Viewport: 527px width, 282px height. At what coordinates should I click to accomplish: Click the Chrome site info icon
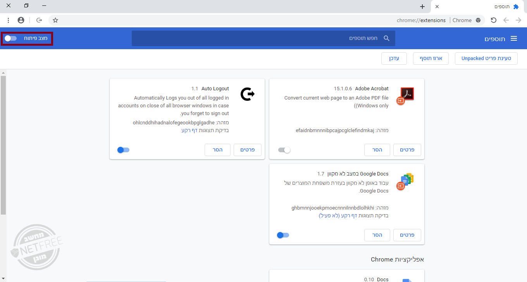tap(478, 20)
